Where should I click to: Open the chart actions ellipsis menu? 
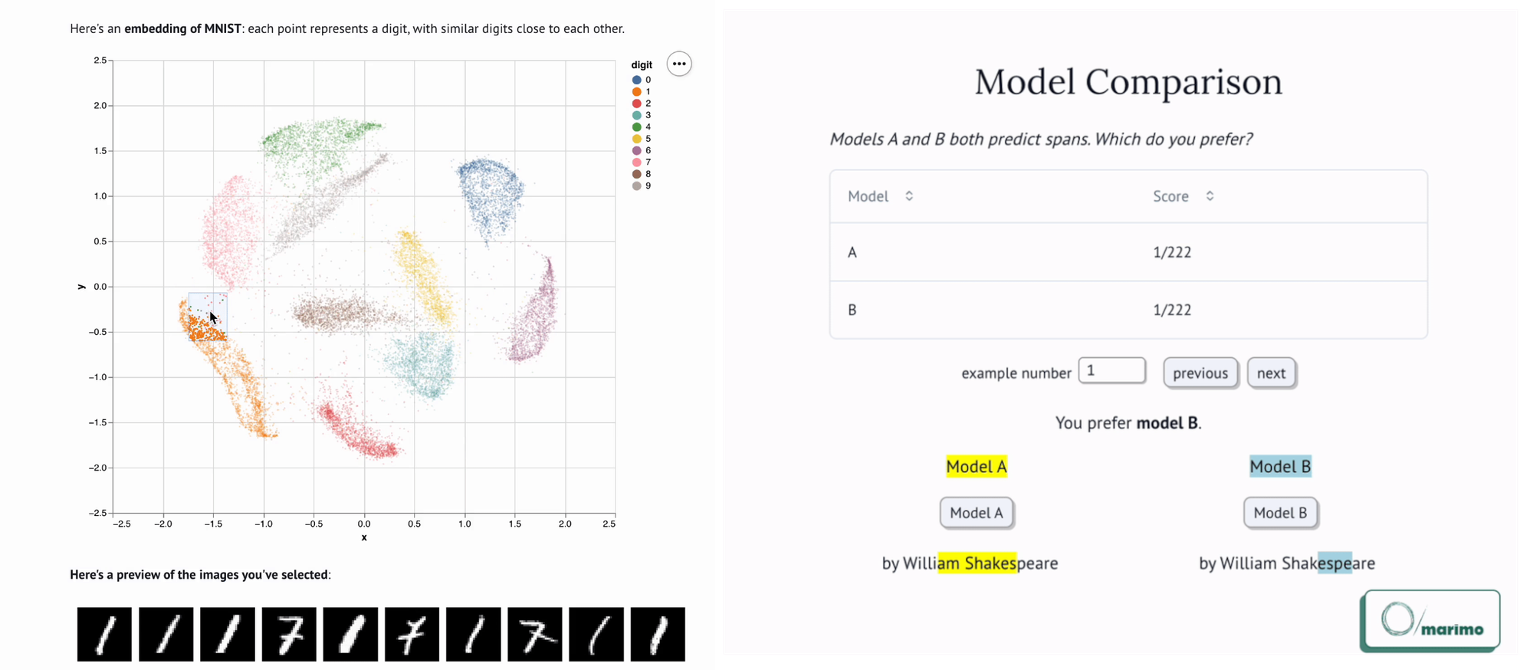tap(678, 64)
